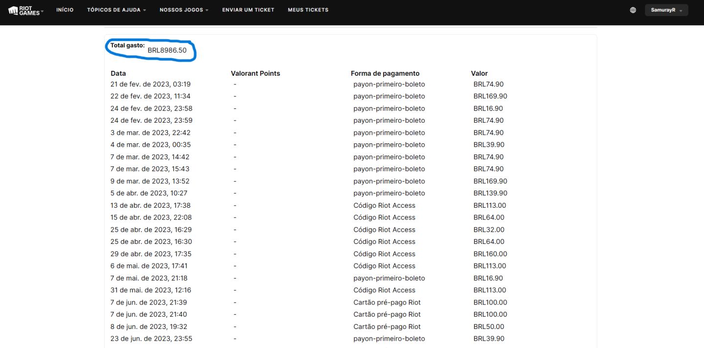Click the Total gasto BRL8986.50 value
The width and height of the screenshot is (704, 348).
(x=167, y=50)
